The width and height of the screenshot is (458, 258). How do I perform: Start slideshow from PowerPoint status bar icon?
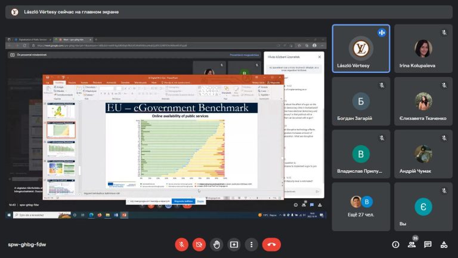[x=245, y=198]
